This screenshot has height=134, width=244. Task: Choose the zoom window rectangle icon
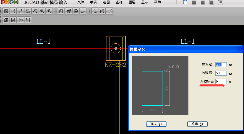click(x=28, y=11)
